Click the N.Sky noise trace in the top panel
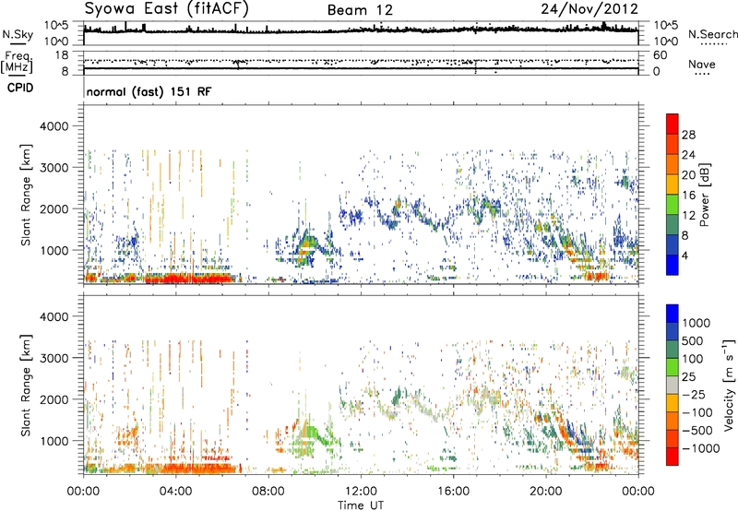The width and height of the screenshot is (738, 511). click(x=361, y=30)
